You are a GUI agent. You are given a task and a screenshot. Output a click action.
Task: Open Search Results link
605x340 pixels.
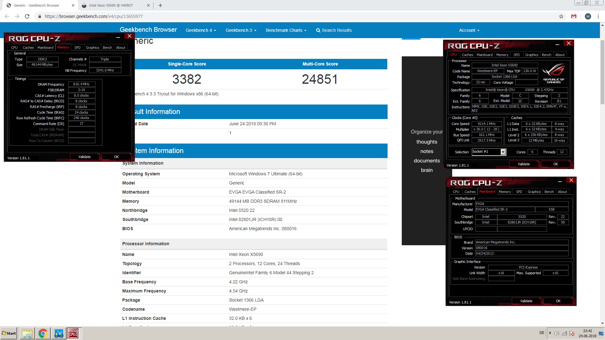point(334,30)
